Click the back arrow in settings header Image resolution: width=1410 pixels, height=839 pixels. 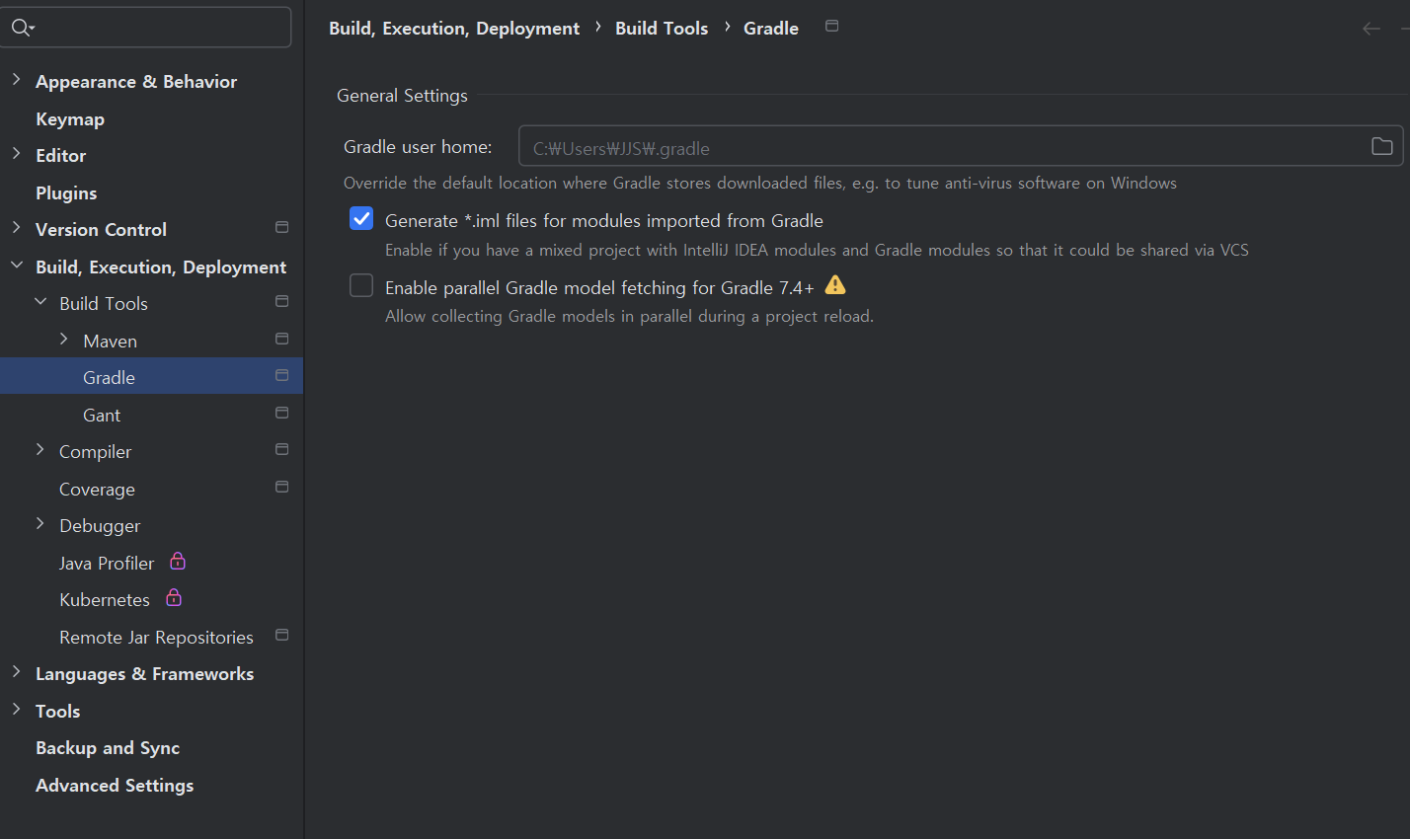pos(1371,29)
